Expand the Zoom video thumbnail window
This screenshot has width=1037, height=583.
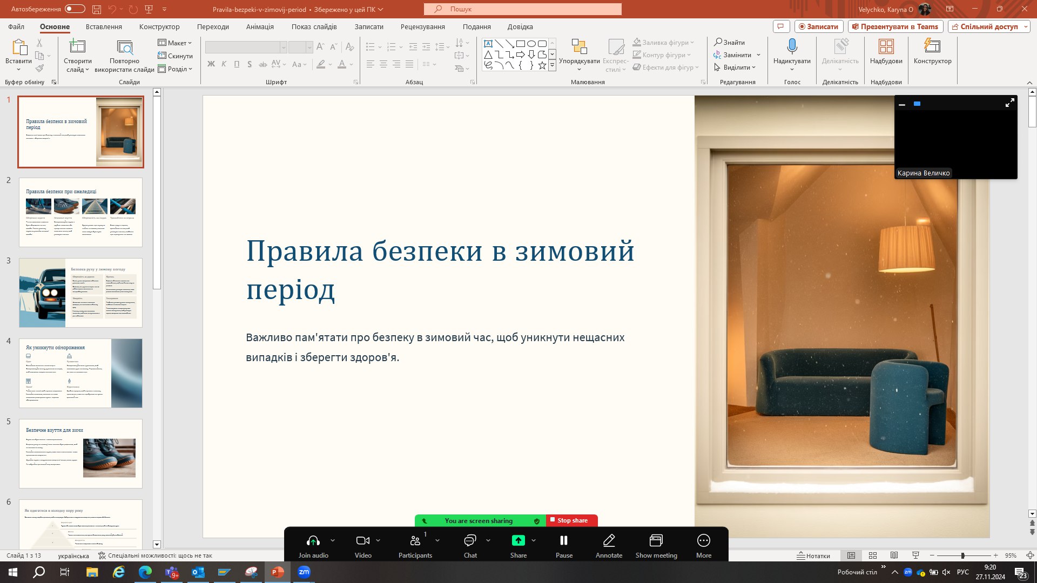(x=1009, y=103)
